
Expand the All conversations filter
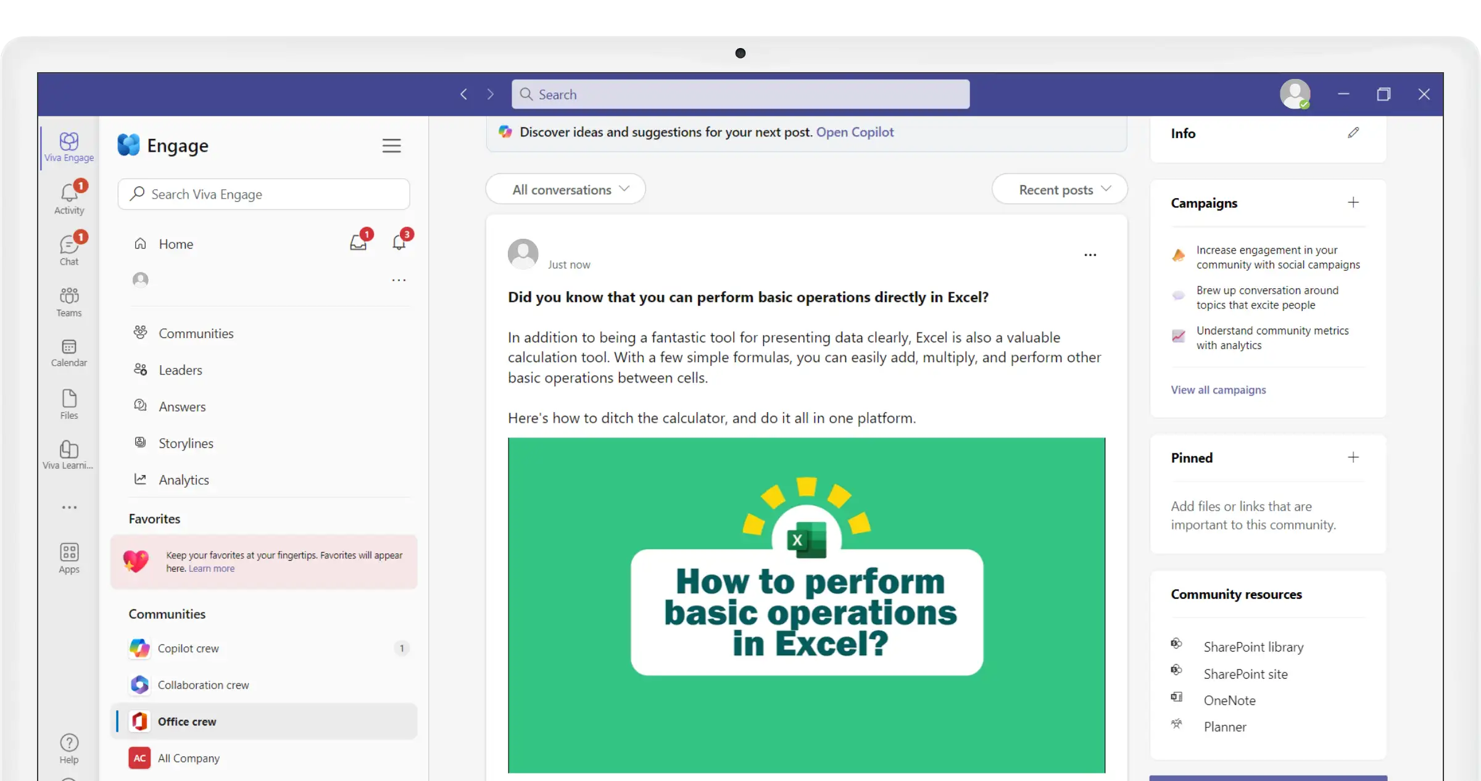pos(566,189)
